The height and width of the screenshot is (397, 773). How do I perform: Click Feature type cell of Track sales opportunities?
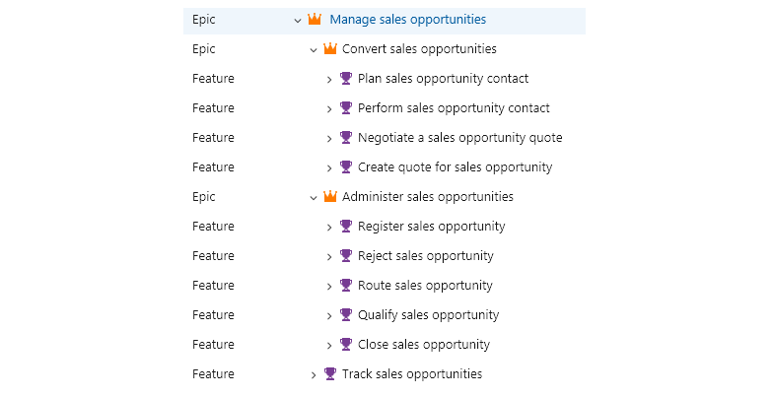point(213,374)
